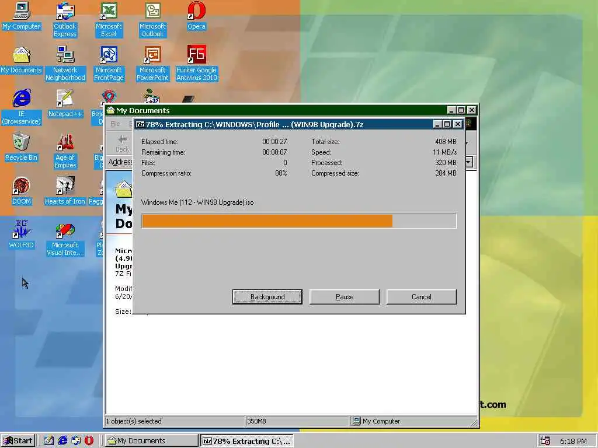Image resolution: width=598 pixels, height=448 pixels.
Task: Click Compressed size value 284 MB
Action: pos(446,173)
